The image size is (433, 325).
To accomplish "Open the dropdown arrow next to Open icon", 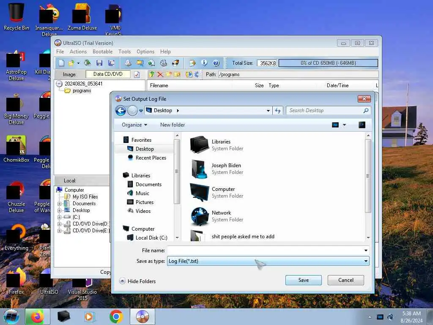I will coord(78,63).
